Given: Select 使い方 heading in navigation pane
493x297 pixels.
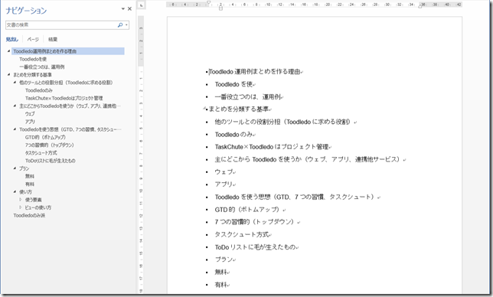Looking at the screenshot, I should (x=25, y=192).
